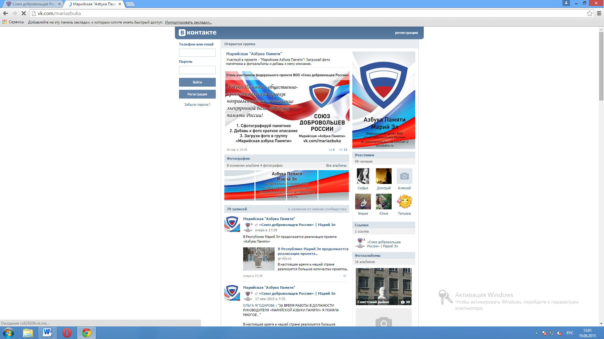Screen dimensions: 604x339
Task: Close the Союз добровольцев tab
Action: (59, 4)
